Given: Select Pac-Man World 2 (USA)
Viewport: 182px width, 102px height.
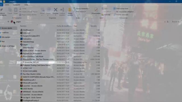Looking at the screenshot, I should coord(32,74).
